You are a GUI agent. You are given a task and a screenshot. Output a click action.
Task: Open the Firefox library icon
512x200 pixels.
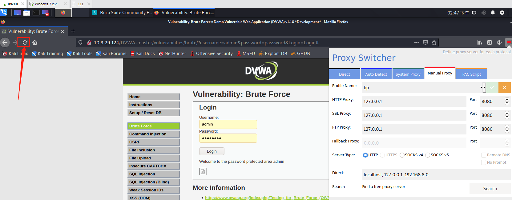click(x=480, y=42)
